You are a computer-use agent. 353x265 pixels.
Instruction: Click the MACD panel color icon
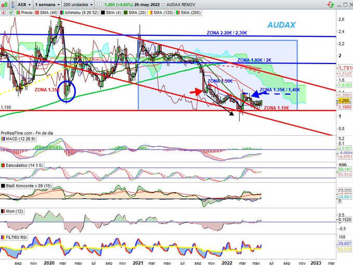[3, 138]
